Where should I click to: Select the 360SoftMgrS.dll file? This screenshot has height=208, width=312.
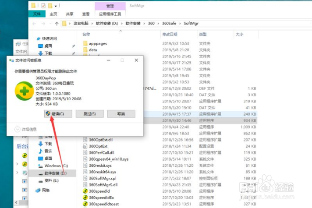click(103, 185)
